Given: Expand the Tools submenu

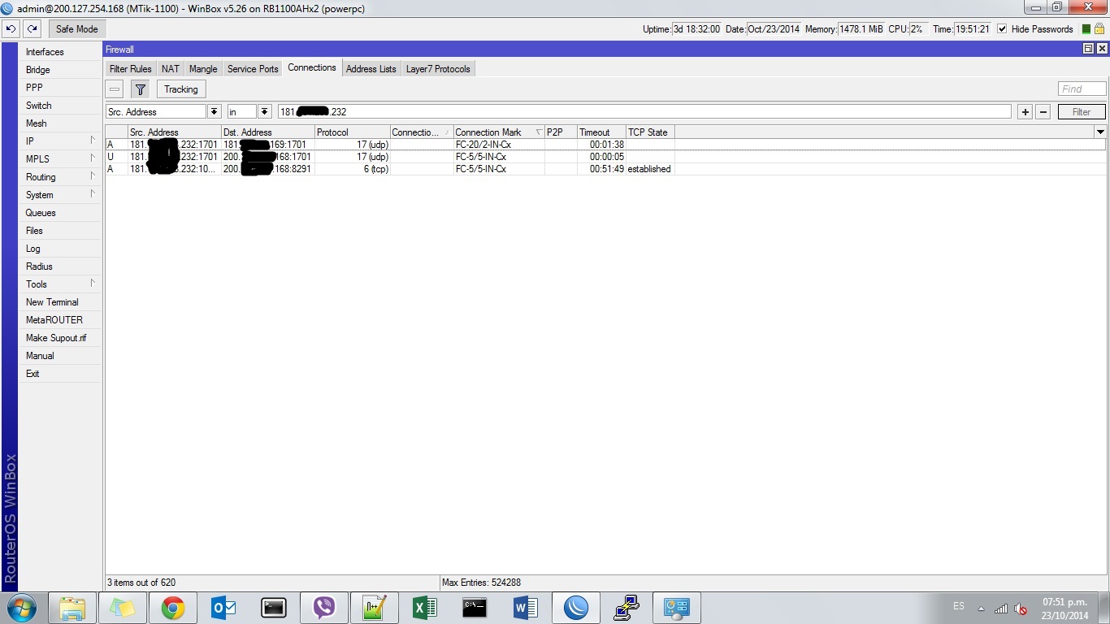Looking at the screenshot, I should click(x=61, y=284).
